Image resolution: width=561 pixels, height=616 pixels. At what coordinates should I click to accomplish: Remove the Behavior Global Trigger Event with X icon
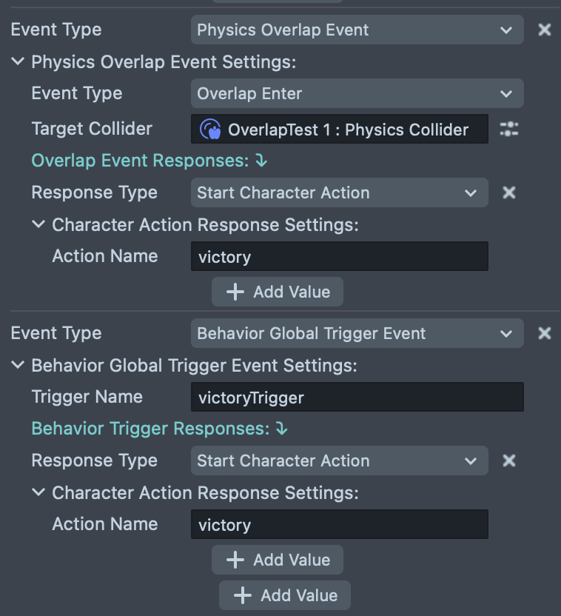(545, 333)
